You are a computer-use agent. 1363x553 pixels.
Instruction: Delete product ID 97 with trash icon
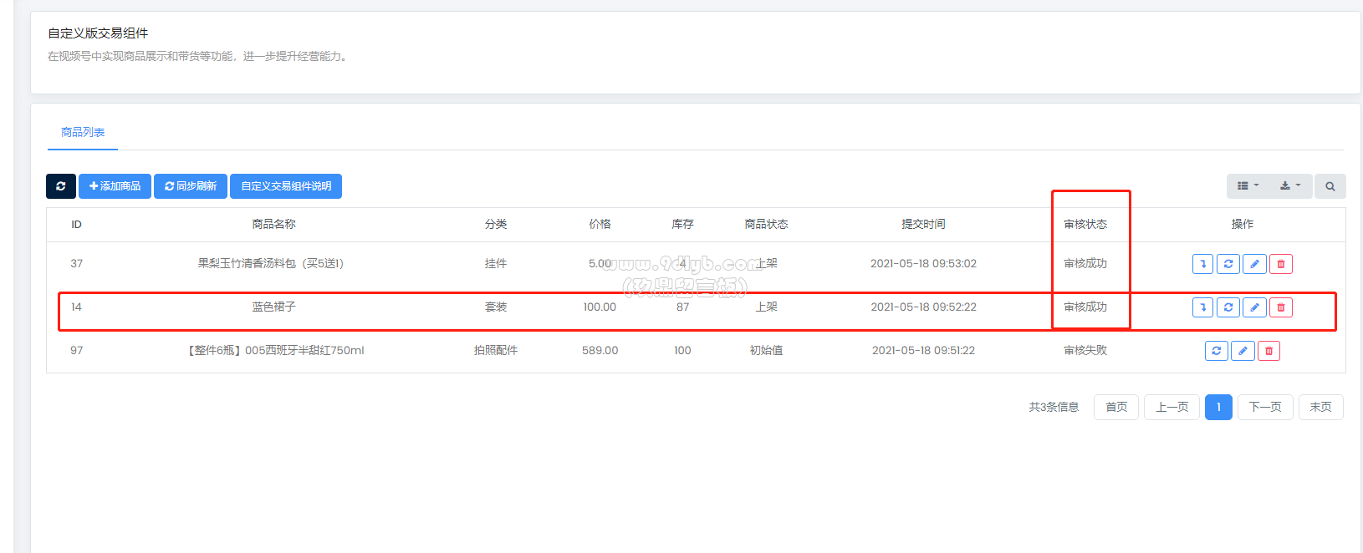1269,351
